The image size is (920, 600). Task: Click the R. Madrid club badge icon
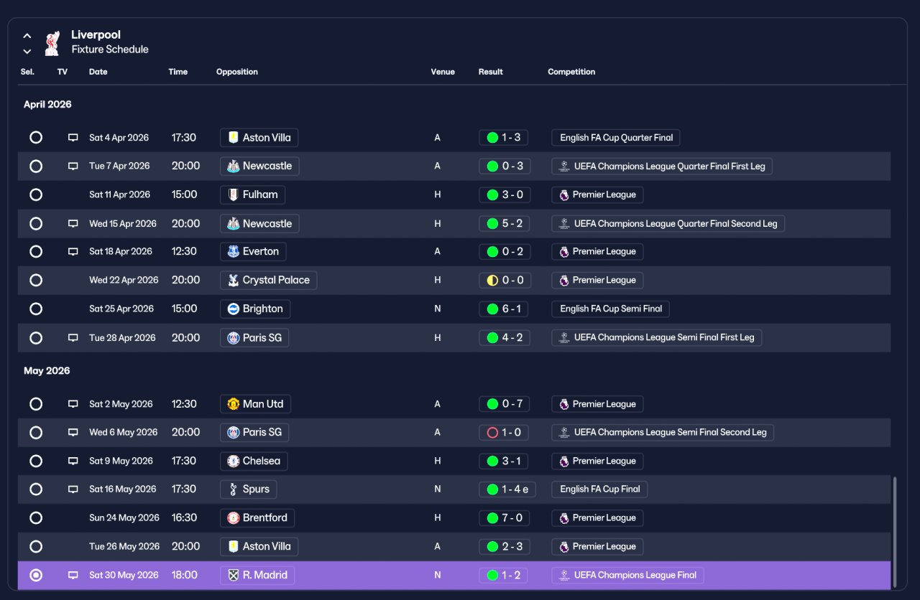(233, 575)
